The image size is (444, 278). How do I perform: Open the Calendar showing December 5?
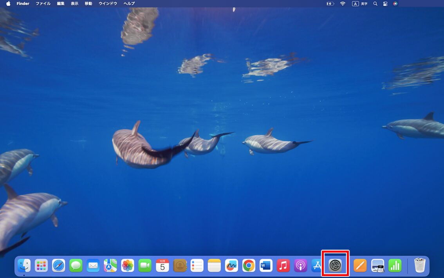162,265
